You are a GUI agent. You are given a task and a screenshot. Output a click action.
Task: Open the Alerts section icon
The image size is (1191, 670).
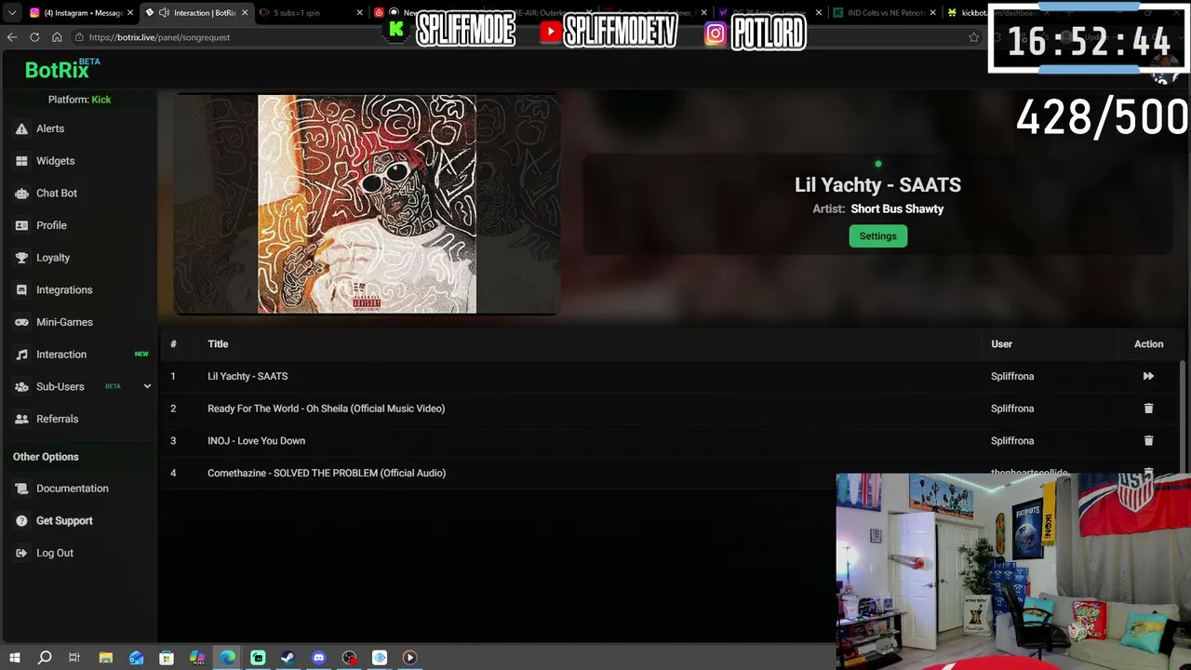point(21,128)
